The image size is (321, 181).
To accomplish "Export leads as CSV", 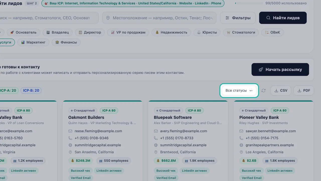I will coord(281,91).
